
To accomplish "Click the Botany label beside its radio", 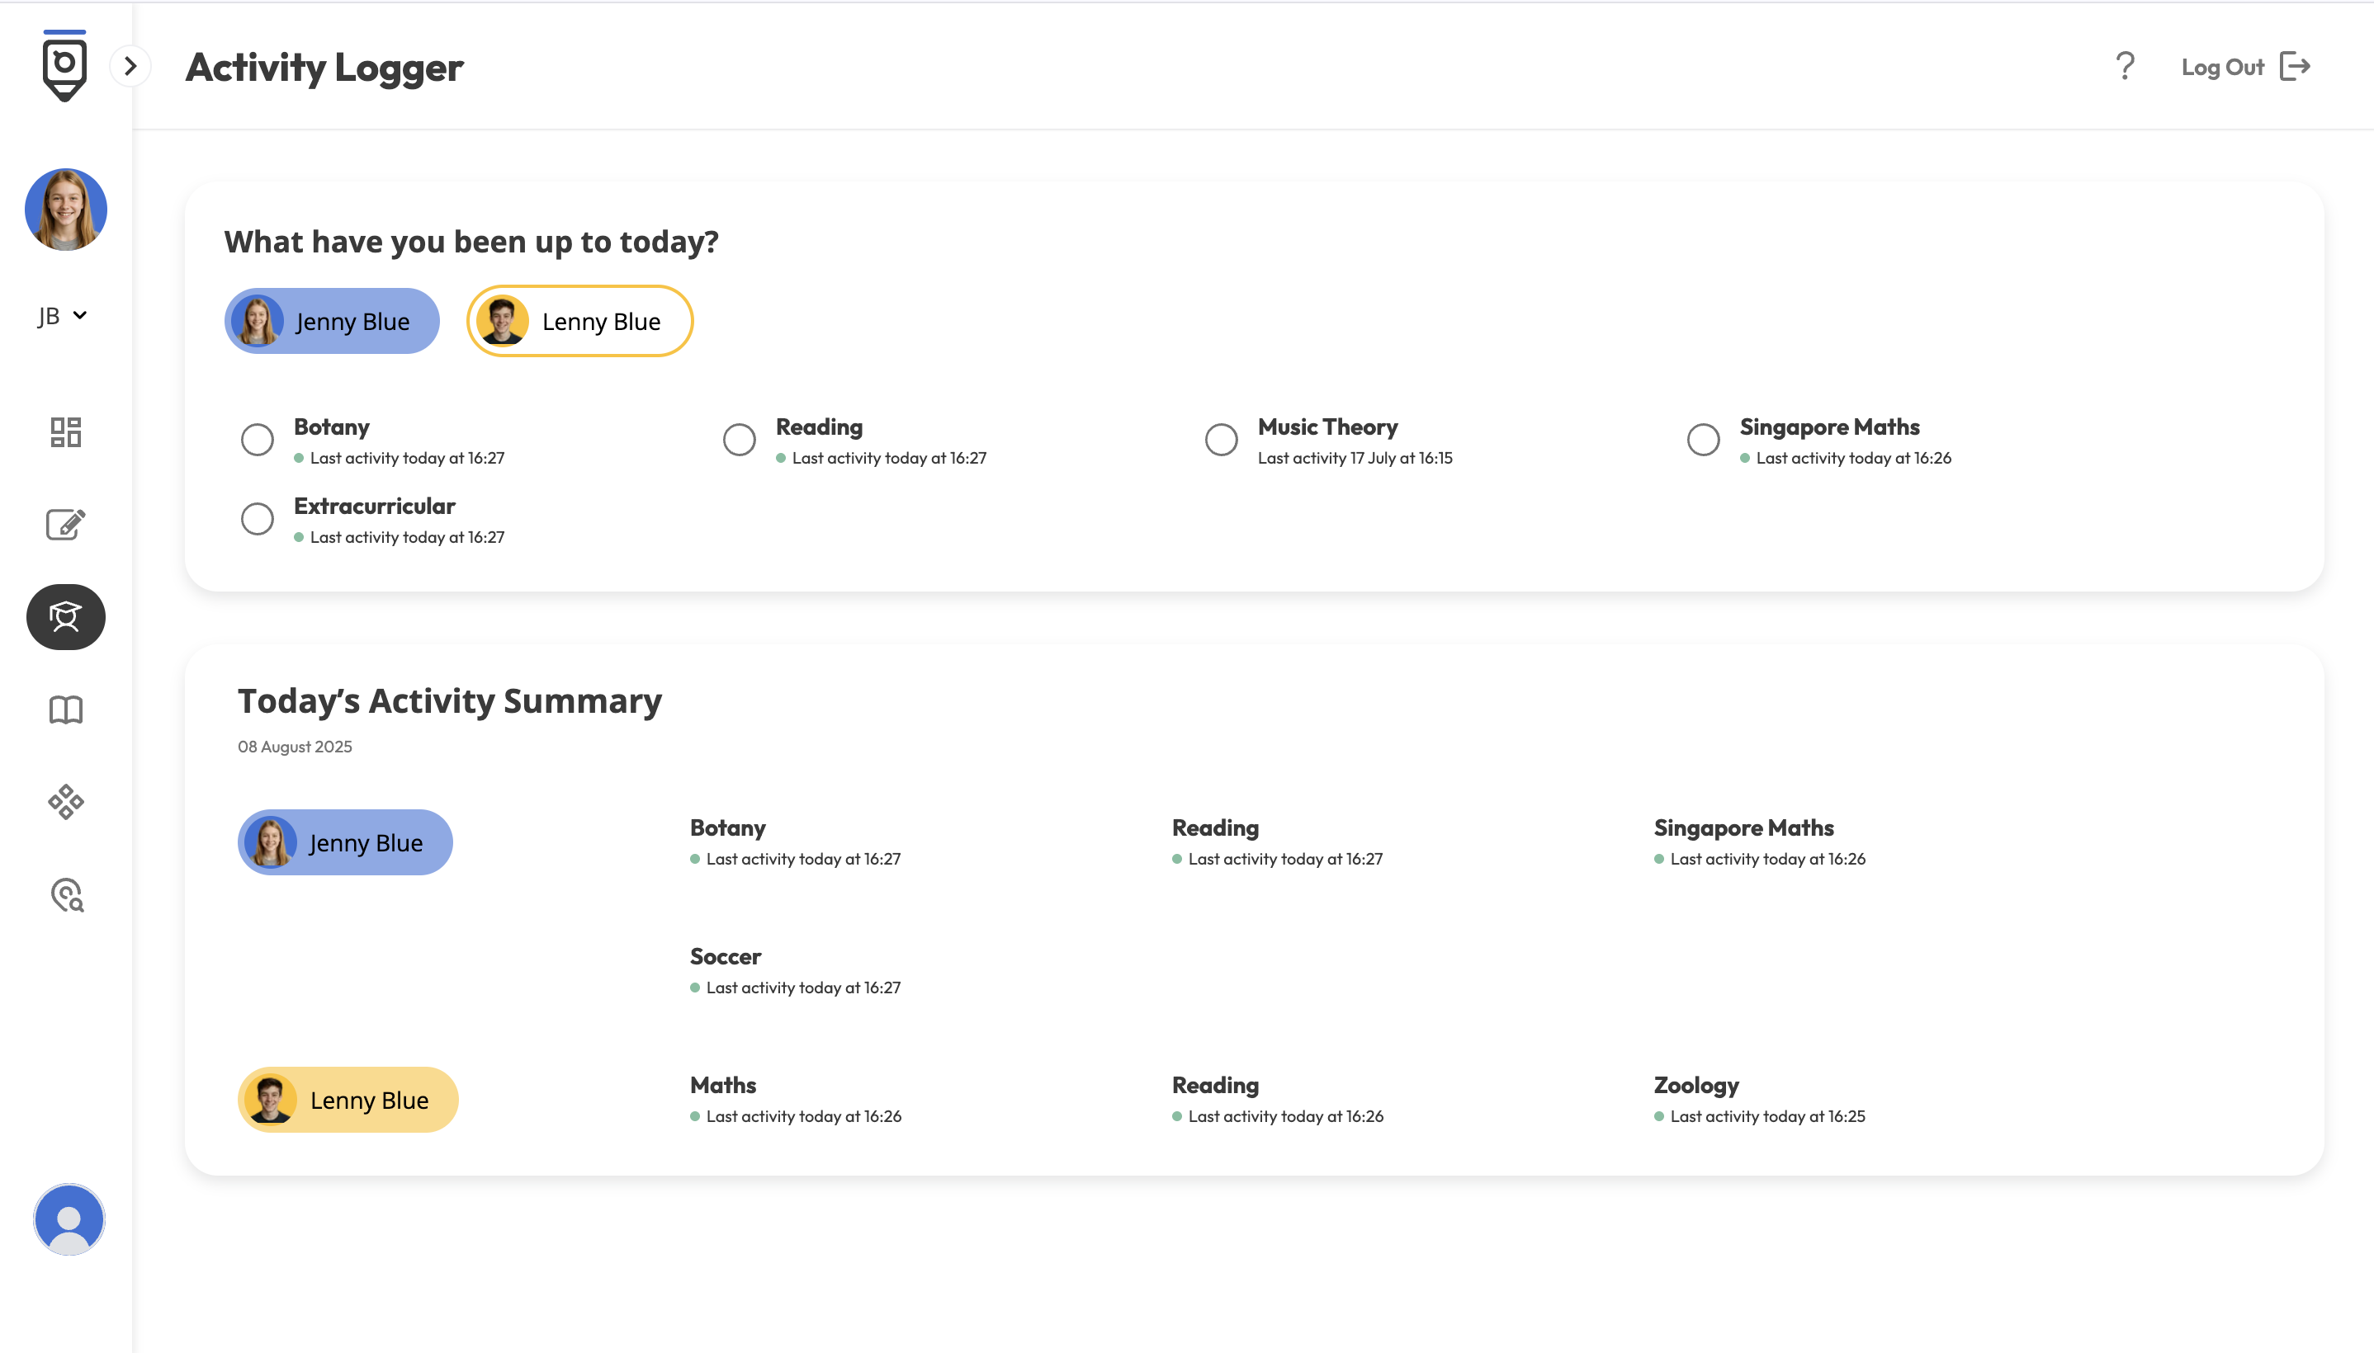I will [x=332, y=427].
